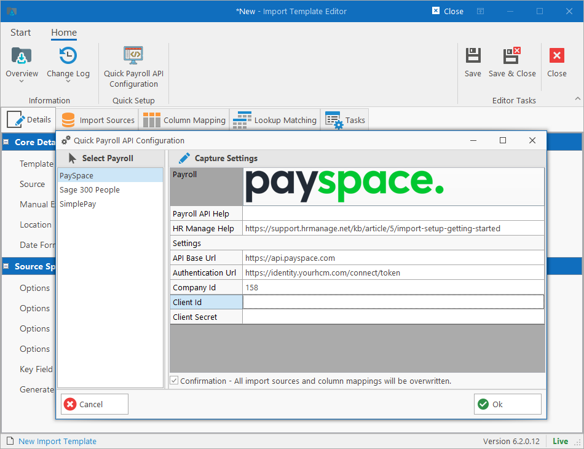
Task: Collapse the Source Specific section
Action: pos(6,266)
